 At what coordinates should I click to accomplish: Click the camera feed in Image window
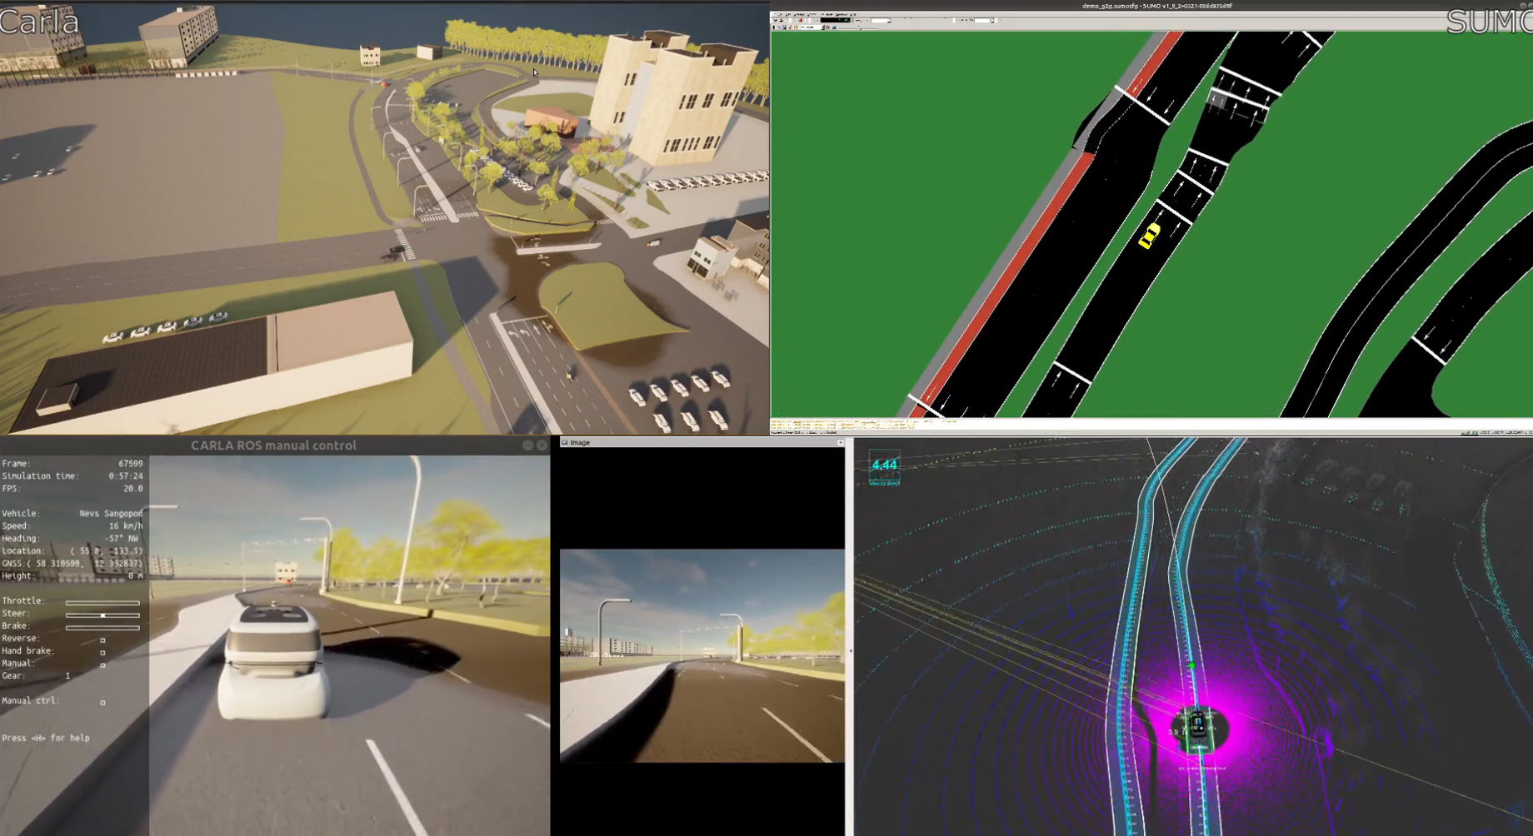(702, 655)
